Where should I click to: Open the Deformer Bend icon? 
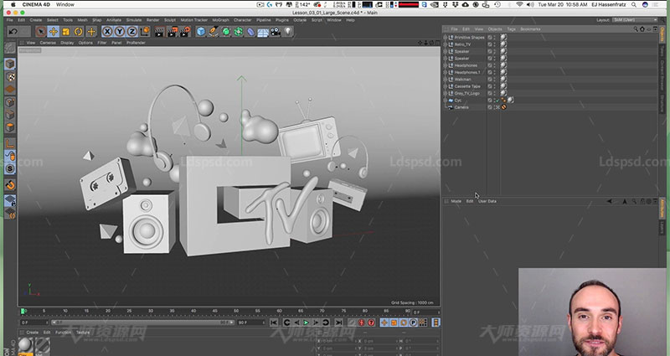click(250, 31)
